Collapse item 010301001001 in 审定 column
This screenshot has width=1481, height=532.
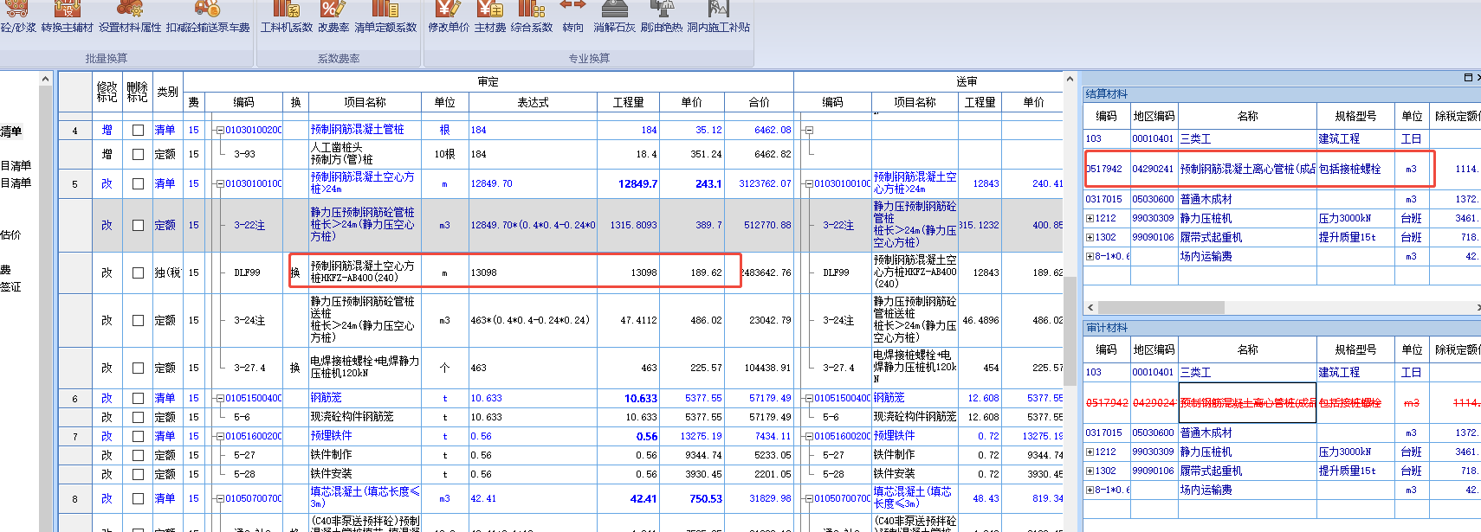(x=220, y=183)
